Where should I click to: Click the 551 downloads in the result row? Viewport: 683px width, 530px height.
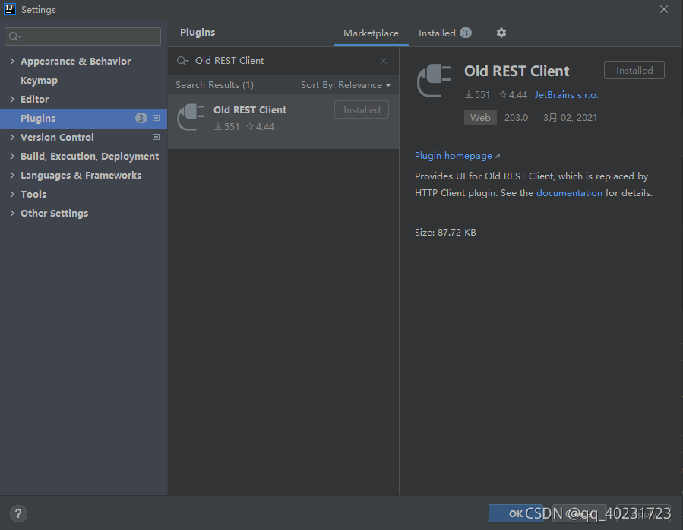[x=227, y=127]
